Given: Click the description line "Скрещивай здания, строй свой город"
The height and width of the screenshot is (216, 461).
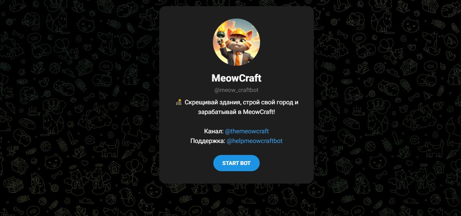Looking at the screenshot, I should click(239, 102).
